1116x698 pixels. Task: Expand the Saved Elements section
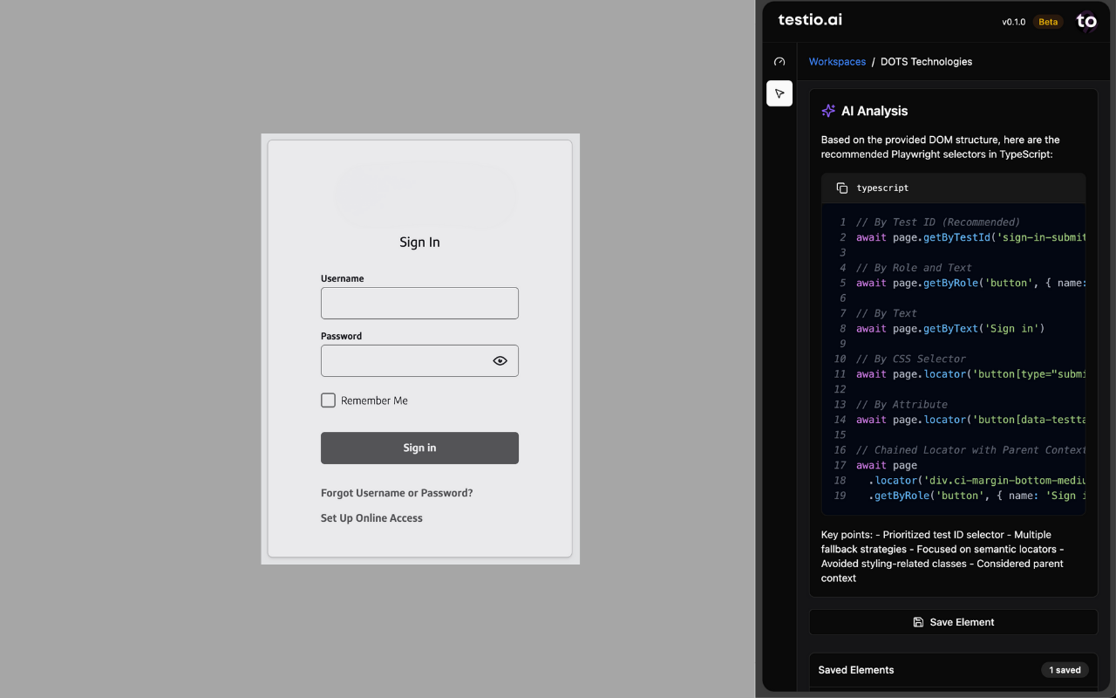(x=855, y=670)
